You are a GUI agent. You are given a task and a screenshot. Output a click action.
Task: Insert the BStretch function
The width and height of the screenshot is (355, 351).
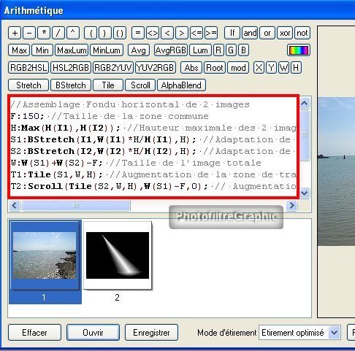click(x=71, y=85)
